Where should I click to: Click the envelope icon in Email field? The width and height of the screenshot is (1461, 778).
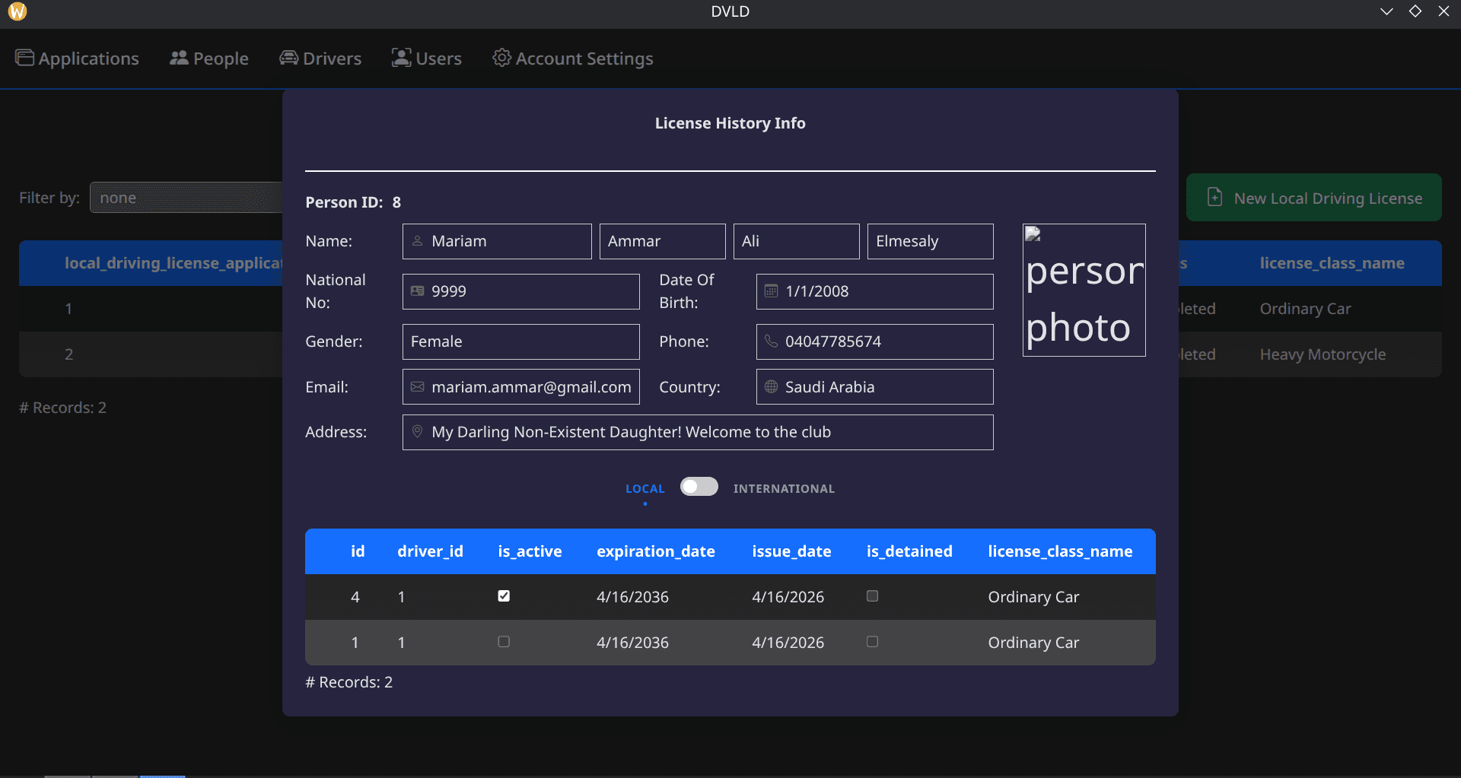click(x=417, y=387)
